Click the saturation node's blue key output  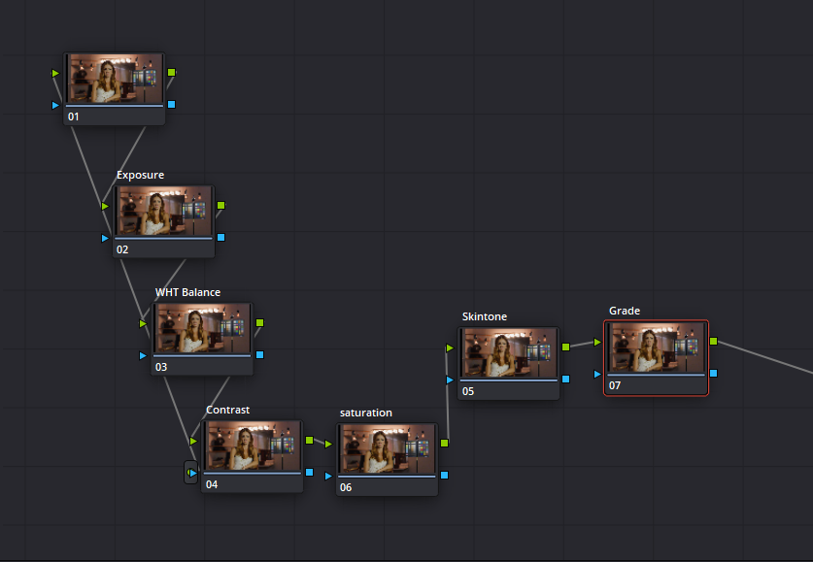444,475
